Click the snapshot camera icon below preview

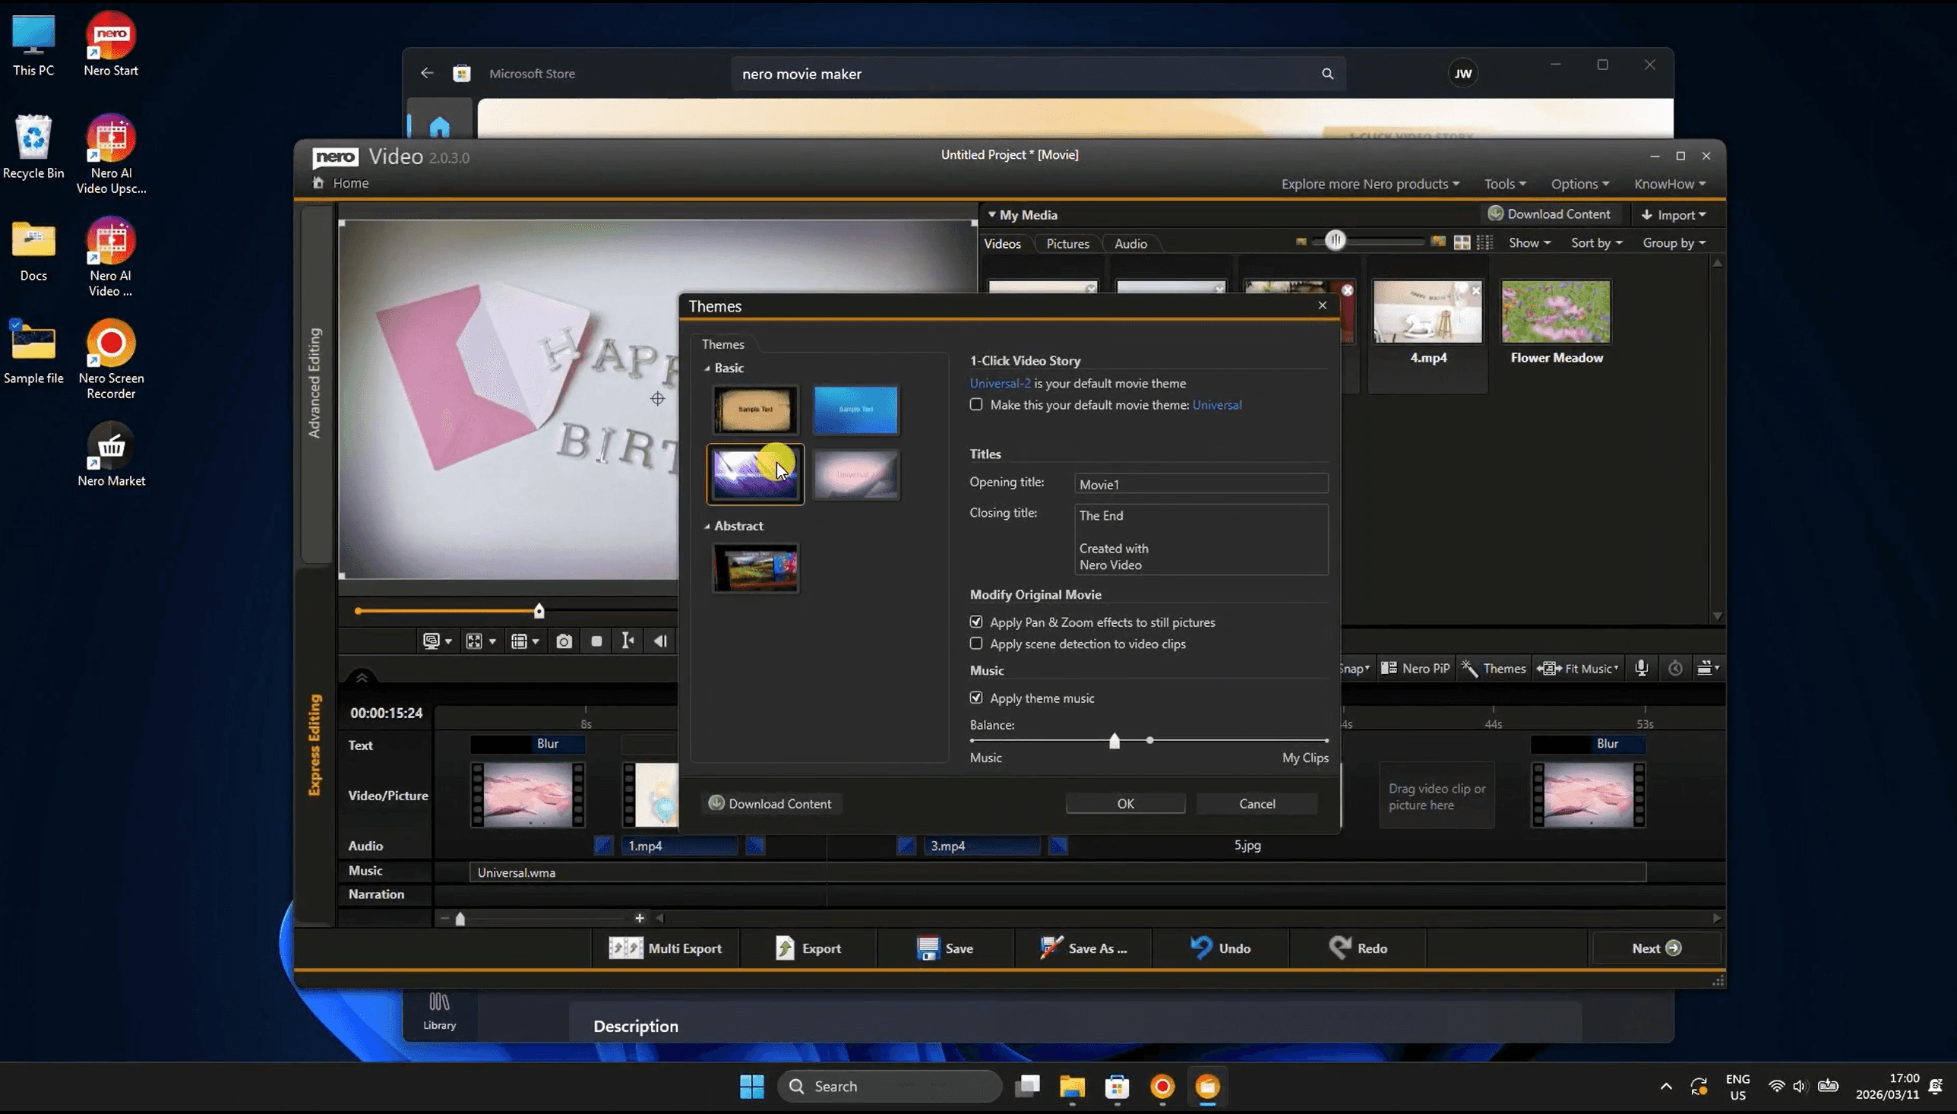[x=564, y=641]
